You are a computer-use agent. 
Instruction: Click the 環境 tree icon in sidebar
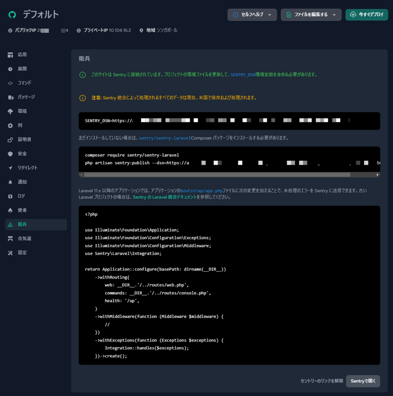coord(10,111)
